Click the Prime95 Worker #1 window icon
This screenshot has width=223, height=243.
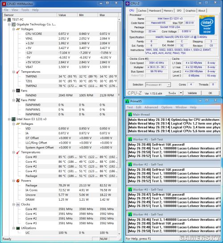click(130, 139)
